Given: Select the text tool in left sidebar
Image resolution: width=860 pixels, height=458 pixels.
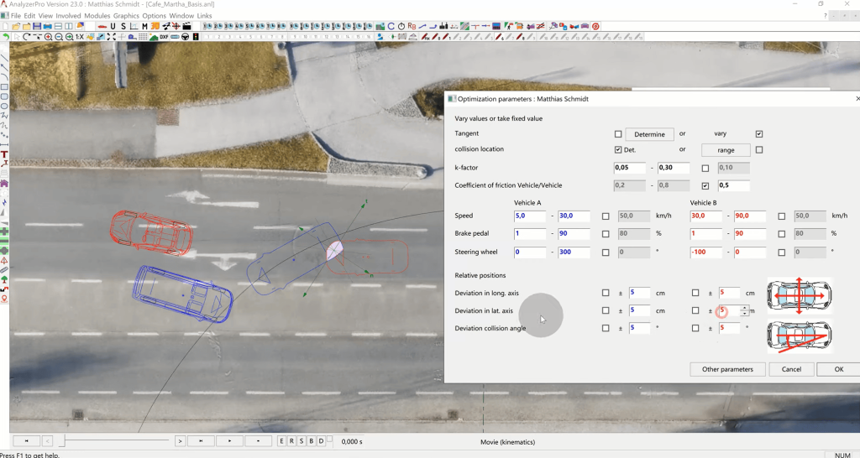Looking at the screenshot, I should pos(4,154).
